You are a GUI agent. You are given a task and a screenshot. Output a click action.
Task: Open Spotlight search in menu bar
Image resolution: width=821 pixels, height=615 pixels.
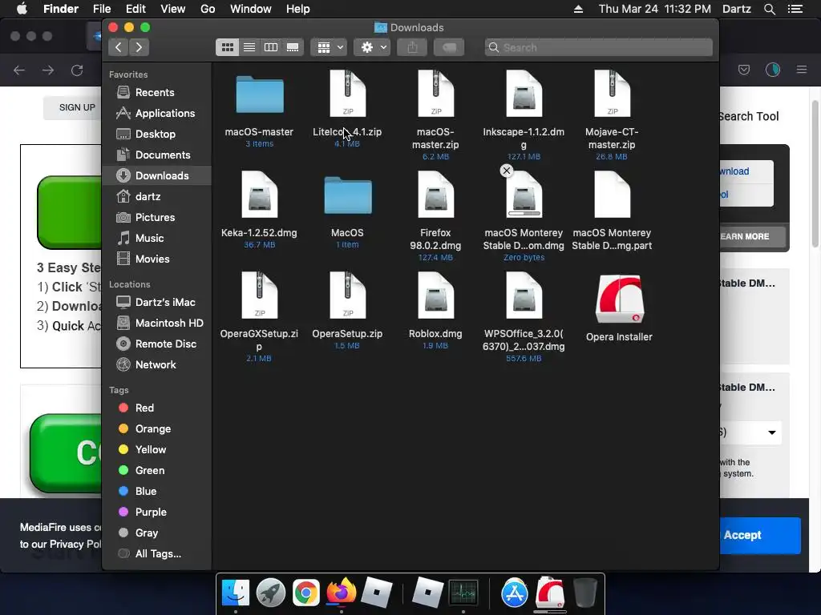tap(769, 9)
